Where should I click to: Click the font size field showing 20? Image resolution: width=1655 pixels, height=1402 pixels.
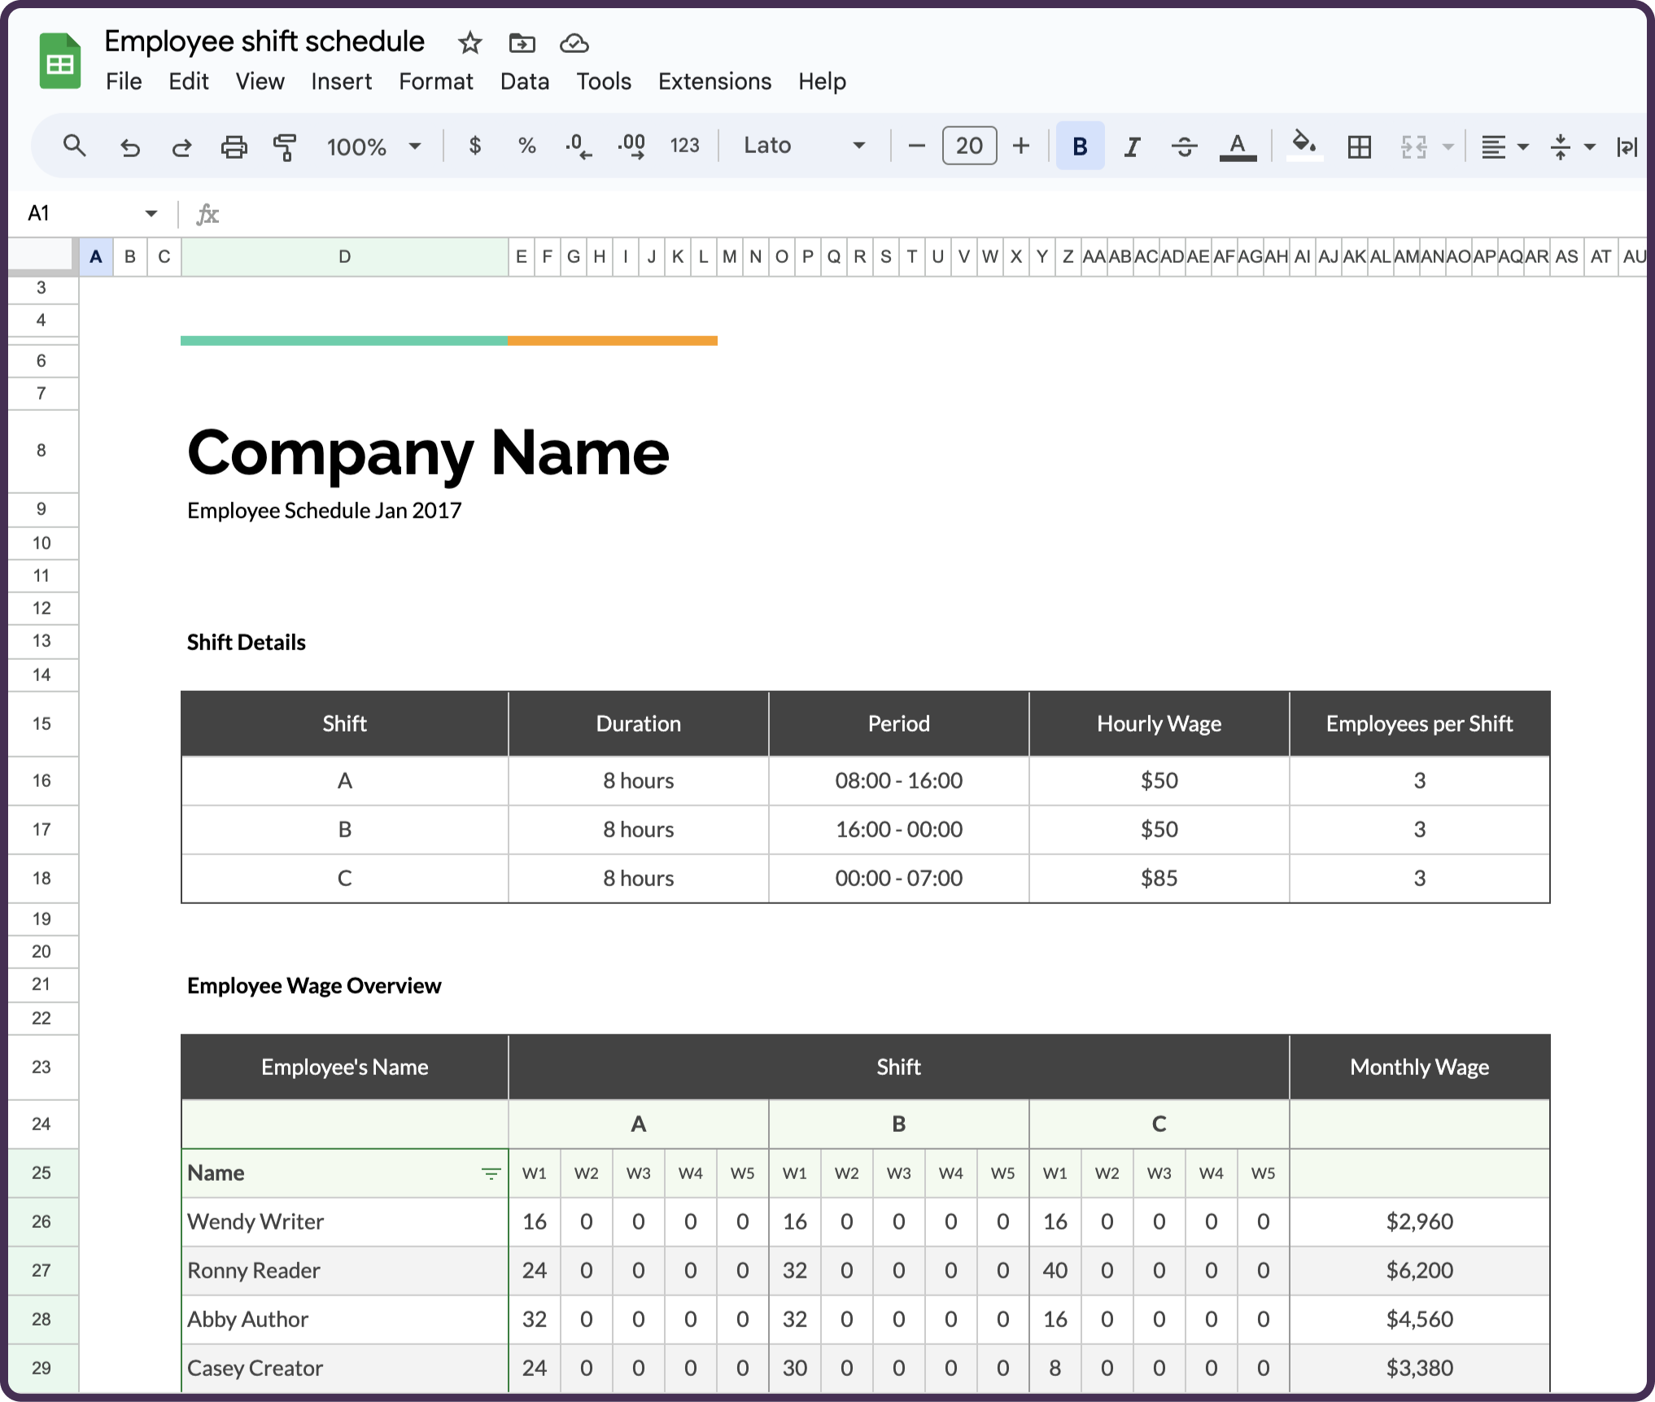[x=969, y=146]
